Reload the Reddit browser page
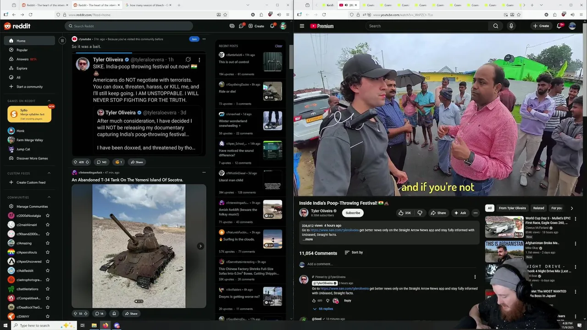 [x=30, y=15]
